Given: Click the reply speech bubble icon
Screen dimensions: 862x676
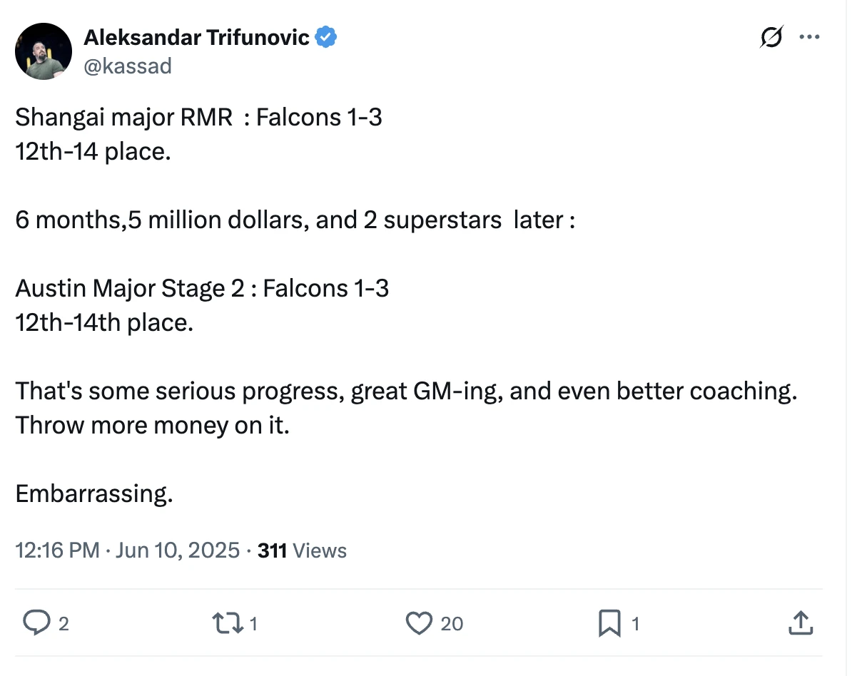Looking at the screenshot, I should tap(35, 624).
